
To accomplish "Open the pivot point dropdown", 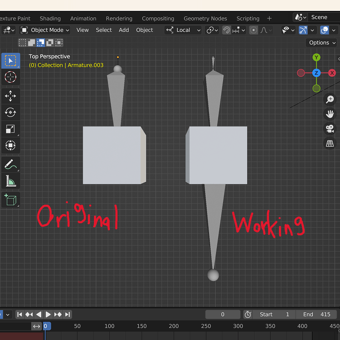I will [x=212, y=30].
